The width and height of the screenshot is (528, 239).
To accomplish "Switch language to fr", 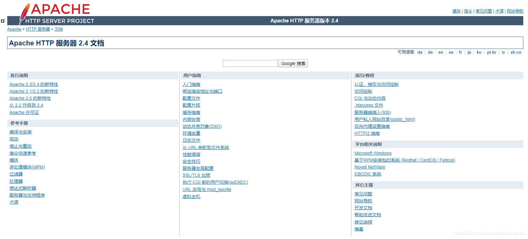I will [x=461, y=52].
